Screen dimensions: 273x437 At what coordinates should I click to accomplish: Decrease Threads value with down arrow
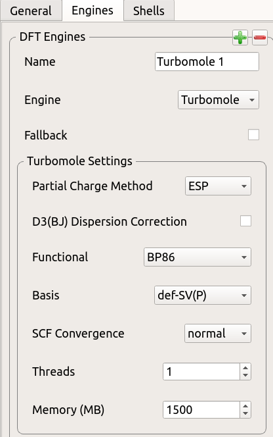pyautogui.click(x=245, y=375)
